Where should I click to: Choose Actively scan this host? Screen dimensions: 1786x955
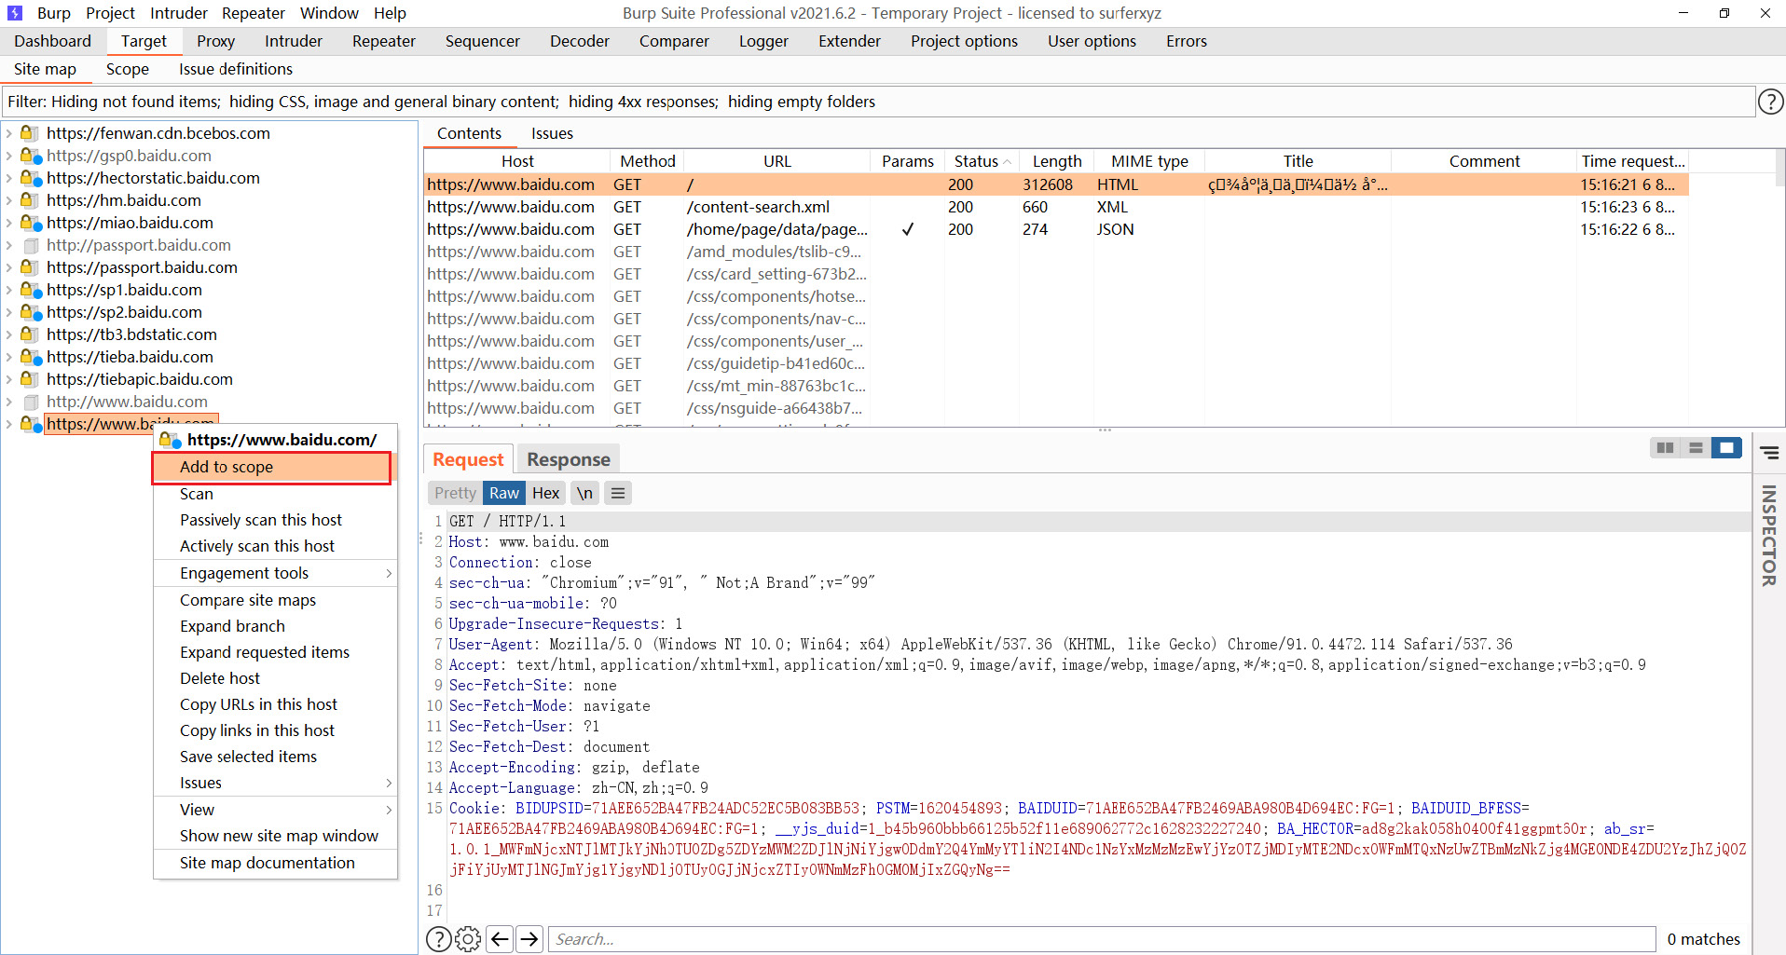click(275, 546)
